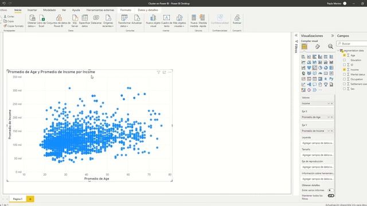Open more options on the chart header
This screenshot has width=367, height=206.
click(170, 73)
